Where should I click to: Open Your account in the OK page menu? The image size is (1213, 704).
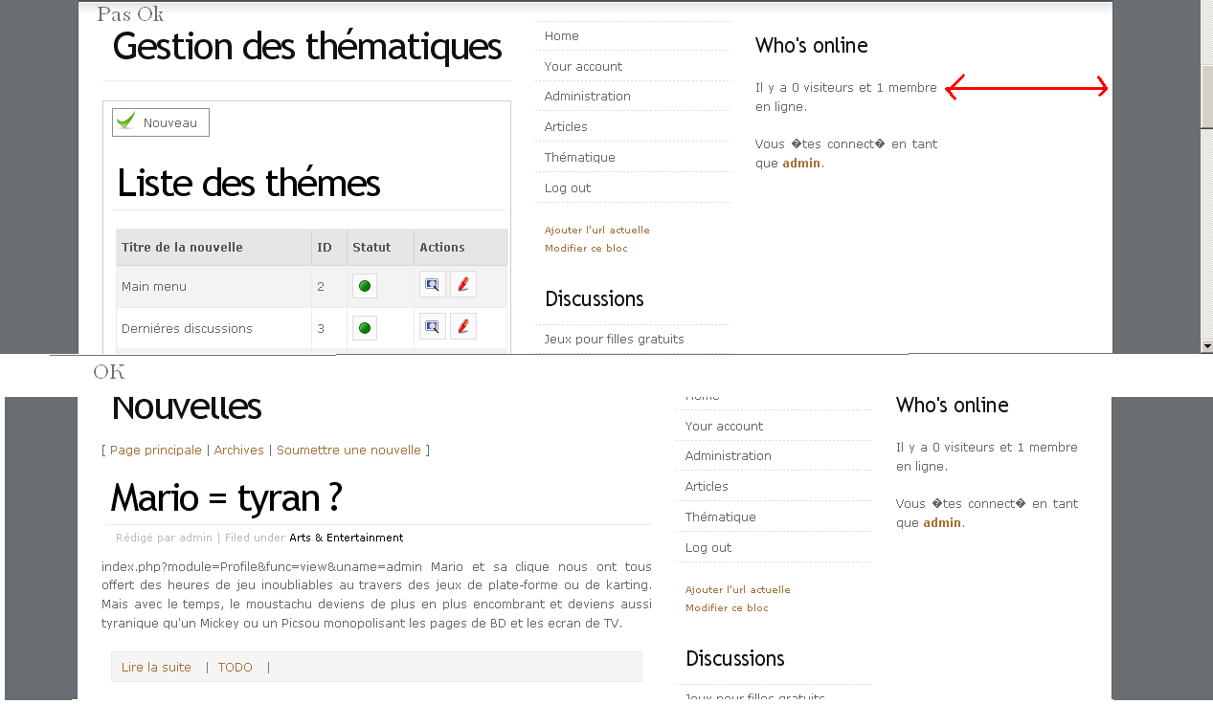tap(724, 426)
